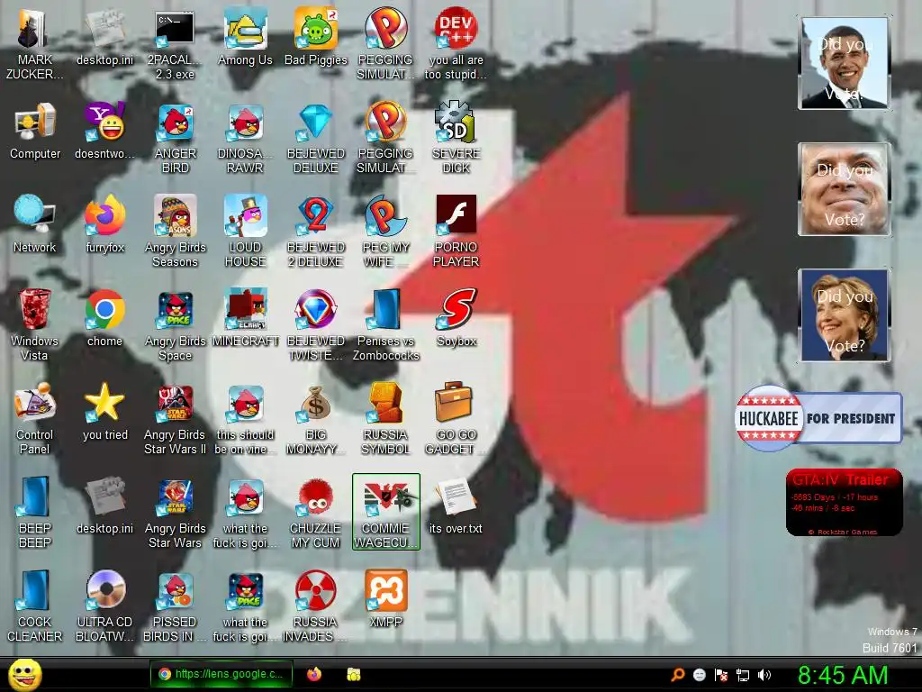Click the 8:45 AM taskbar clock
Viewport: 922px width, 692px height.
pos(842,675)
